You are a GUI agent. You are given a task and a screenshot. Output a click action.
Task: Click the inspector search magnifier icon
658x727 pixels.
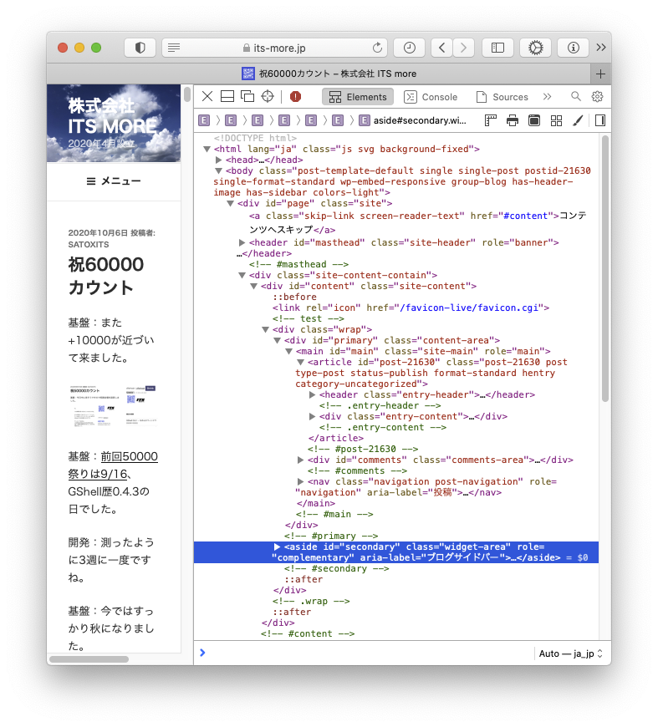(576, 97)
